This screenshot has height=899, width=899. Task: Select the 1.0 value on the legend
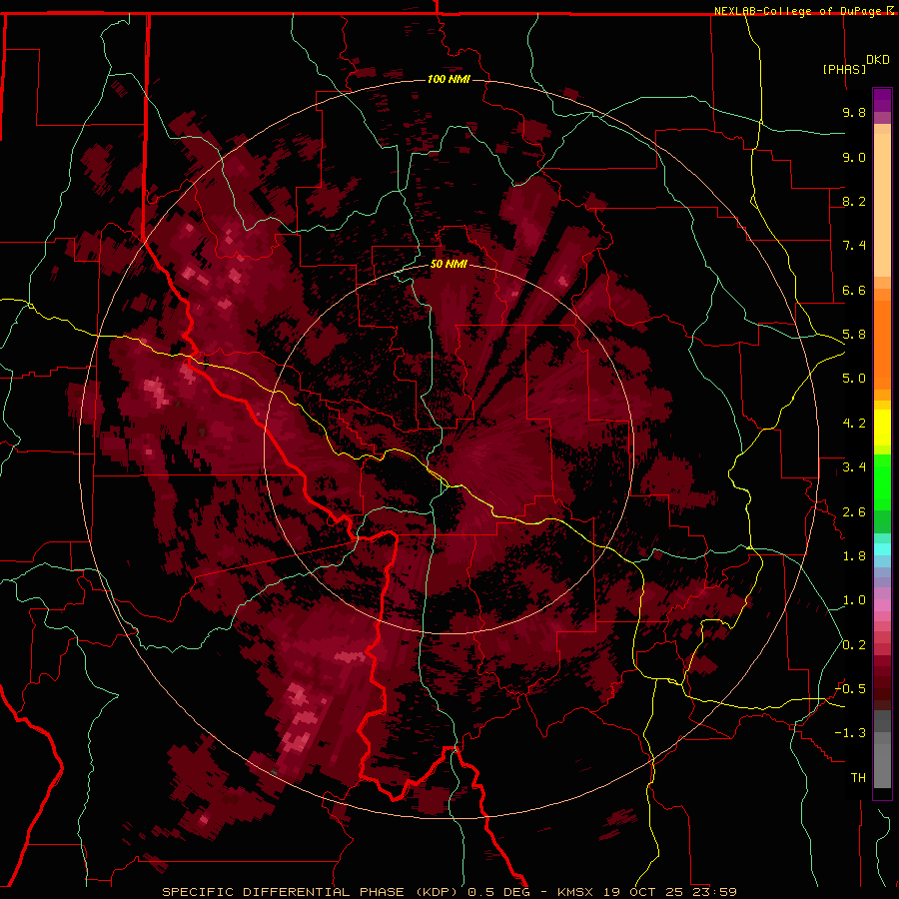point(854,600)
